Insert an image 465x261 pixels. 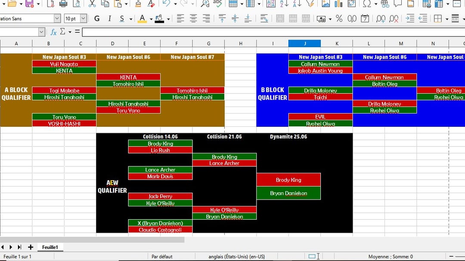pos(325,3)
